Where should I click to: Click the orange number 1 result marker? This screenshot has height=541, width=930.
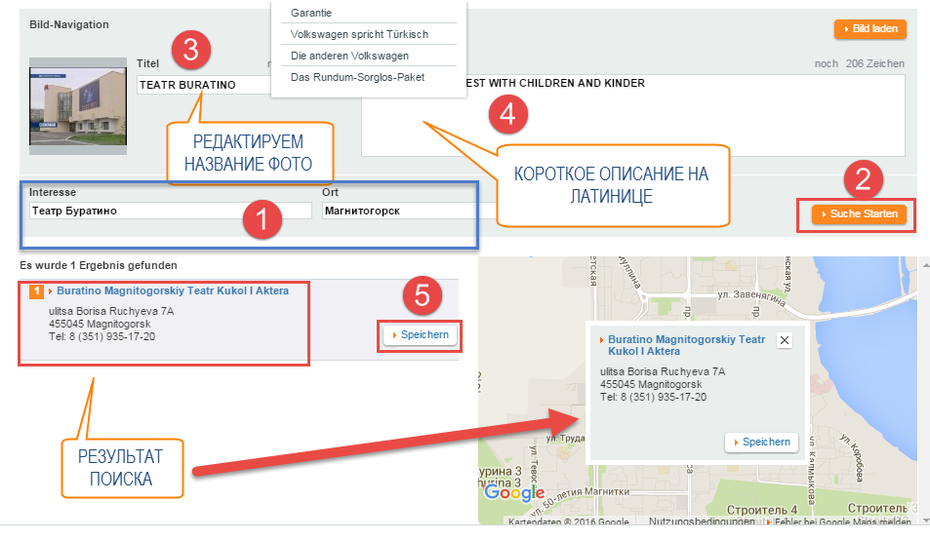tap(36, 290)
